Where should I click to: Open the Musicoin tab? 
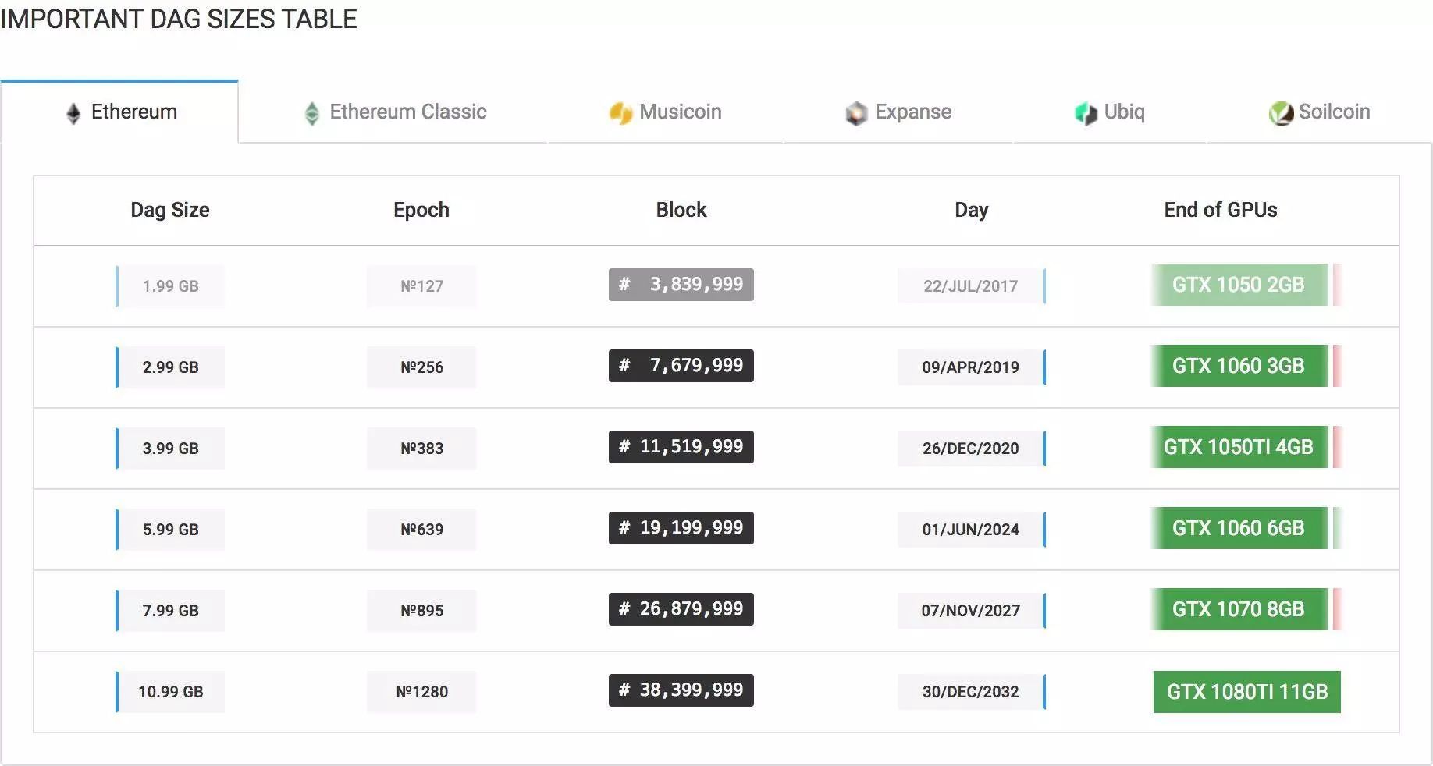(665, 112)
